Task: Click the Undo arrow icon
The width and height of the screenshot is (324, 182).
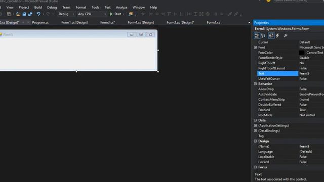Action: click(x=38, y=14)
